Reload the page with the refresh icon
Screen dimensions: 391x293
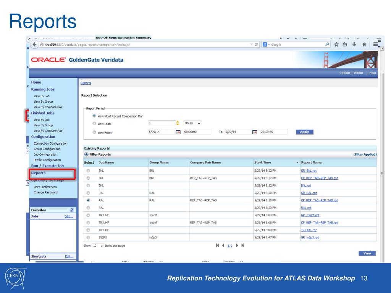[x=256, y=44]
